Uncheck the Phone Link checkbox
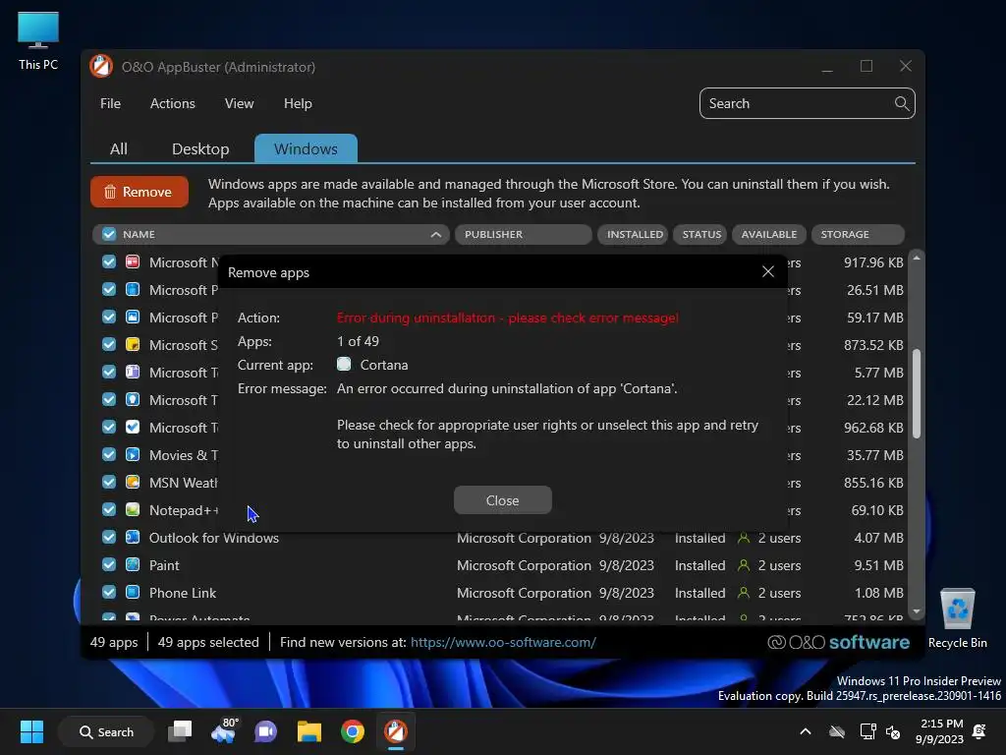This screenshot has width=1006, height=755. [109, 593]
